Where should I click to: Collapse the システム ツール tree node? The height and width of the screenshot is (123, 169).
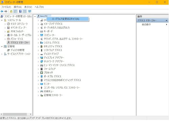tap(2, 20)
